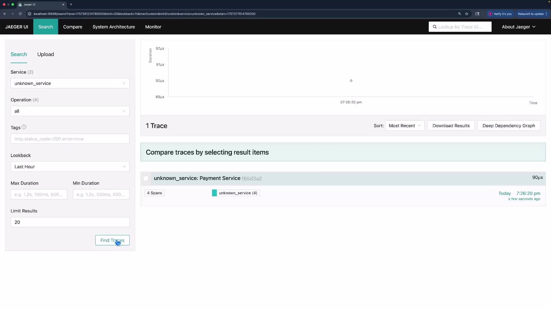Reload the page with refresh icon
551x310 pixels.
pos(20,14)
